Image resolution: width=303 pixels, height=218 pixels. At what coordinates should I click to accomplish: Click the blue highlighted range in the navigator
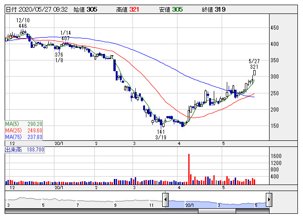(216, 204)
